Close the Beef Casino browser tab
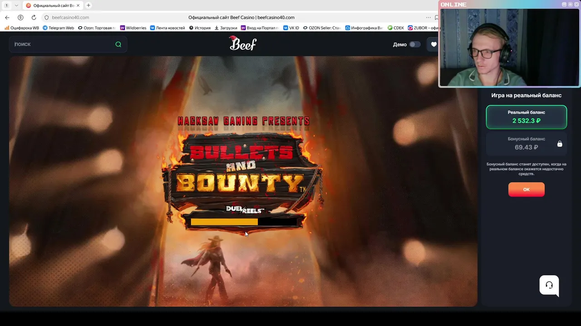The height and width of the screenshot is (326, 581). tap(79, 5)
